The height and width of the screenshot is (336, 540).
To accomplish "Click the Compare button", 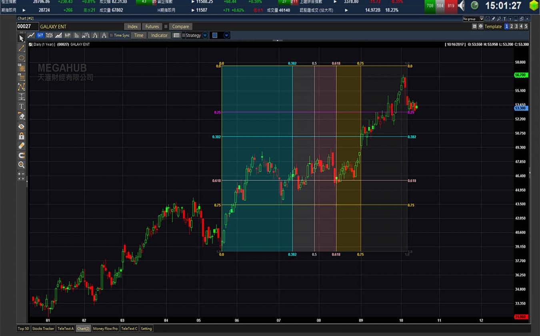I will point(181,26).
